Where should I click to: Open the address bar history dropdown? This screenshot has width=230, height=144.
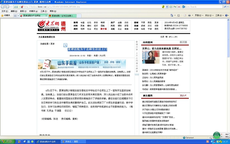click(x=167, y=7)
